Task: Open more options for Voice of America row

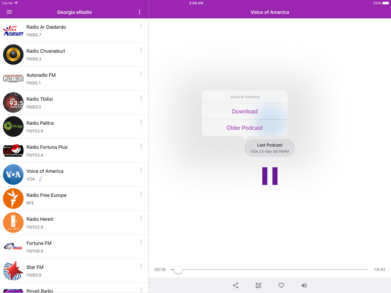Action: point(141,170)
